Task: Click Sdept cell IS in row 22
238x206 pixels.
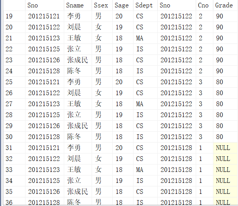Action: click(x=145, y=49)
